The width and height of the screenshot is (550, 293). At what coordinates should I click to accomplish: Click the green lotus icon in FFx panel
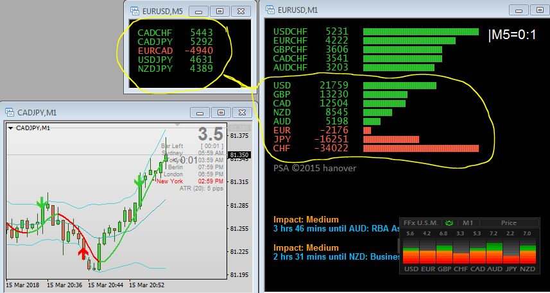tap(449, 222)
